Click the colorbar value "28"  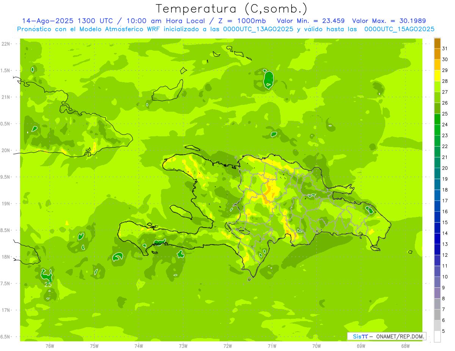[x=445, y=81]
